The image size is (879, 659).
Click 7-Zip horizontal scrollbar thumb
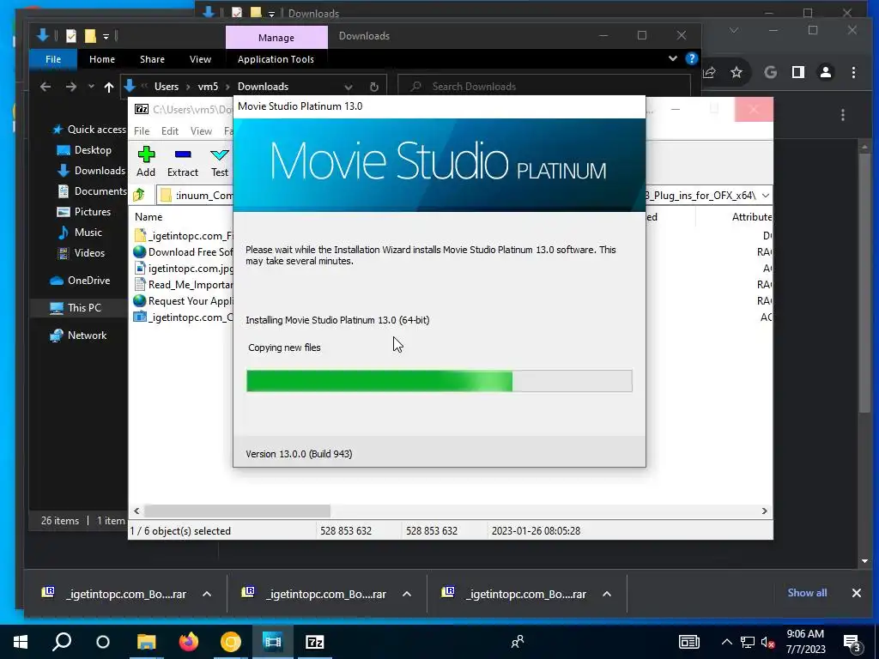coord(237,511)
